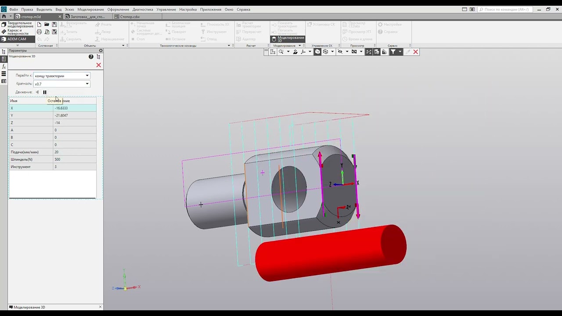Open the Моделирование menu
Viewport: 562px width, 316px height.
tap(90, 9)
